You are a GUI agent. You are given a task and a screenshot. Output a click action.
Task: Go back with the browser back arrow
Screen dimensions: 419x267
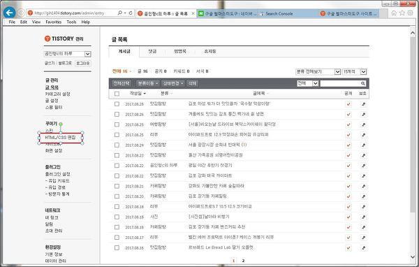pyautogui.click(x=9, y=13)
